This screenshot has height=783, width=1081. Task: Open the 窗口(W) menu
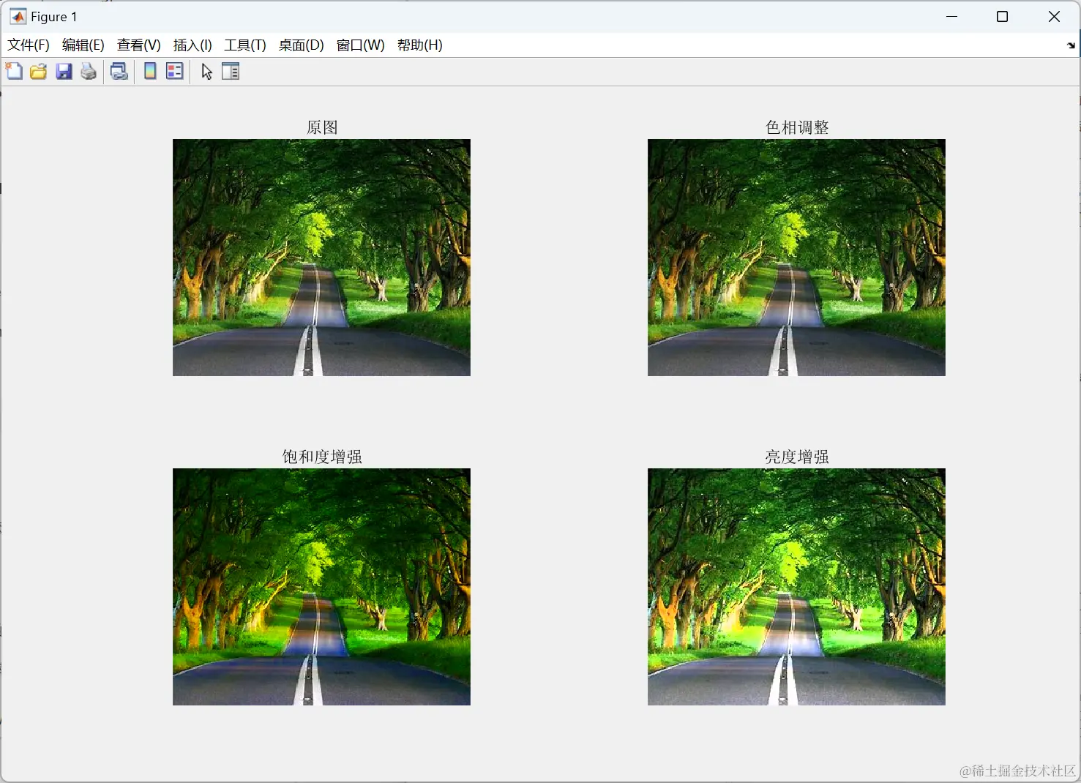click(361, 45)
